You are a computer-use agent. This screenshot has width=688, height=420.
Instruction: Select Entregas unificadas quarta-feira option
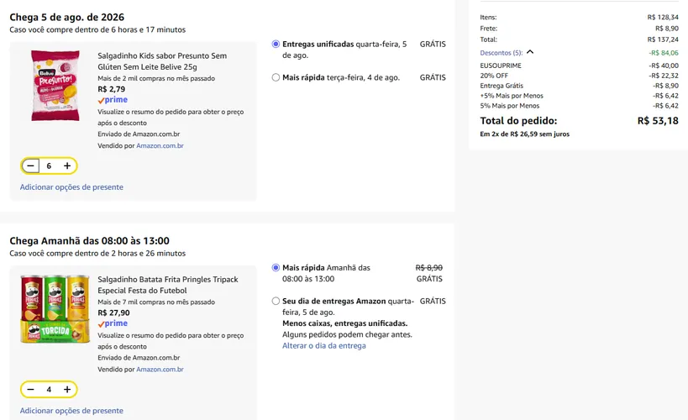[x=276, y=44]
